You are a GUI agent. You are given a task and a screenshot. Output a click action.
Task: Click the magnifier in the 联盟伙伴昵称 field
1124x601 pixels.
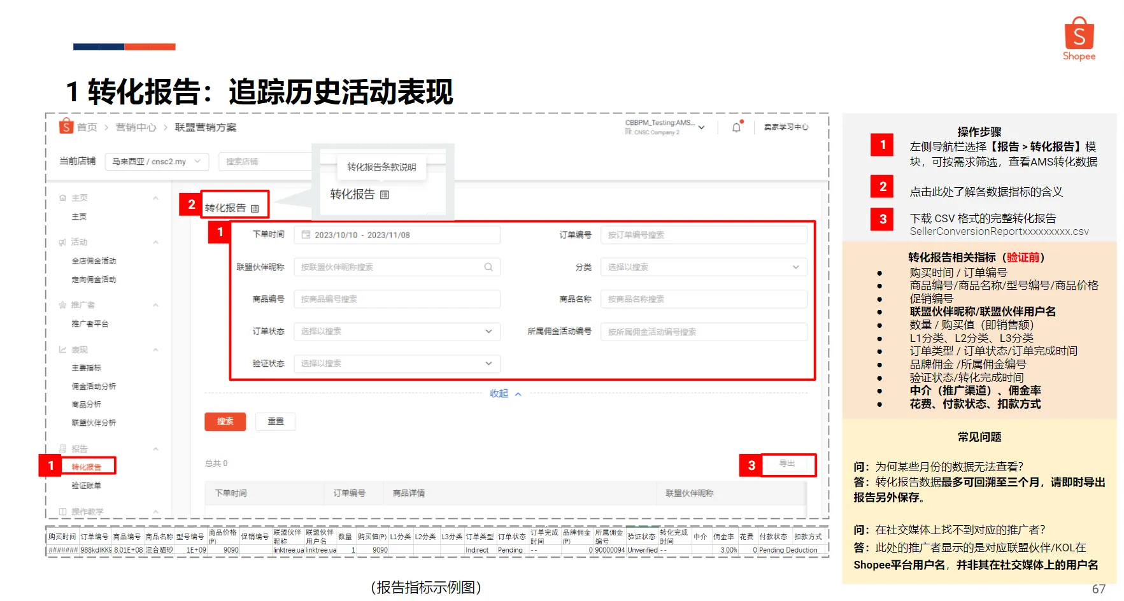tap(488, 267)
